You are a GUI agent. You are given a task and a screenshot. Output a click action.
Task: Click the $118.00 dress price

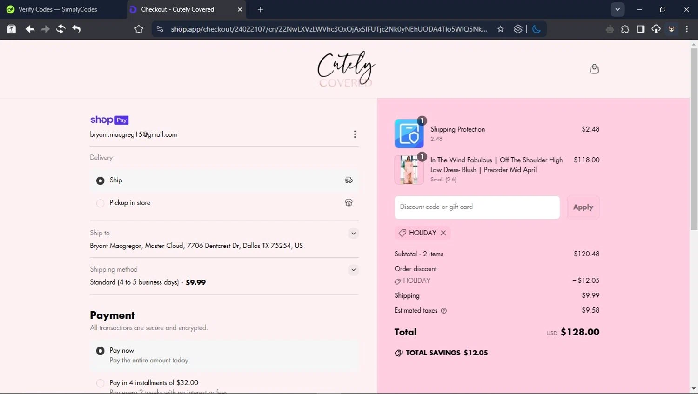586,160
